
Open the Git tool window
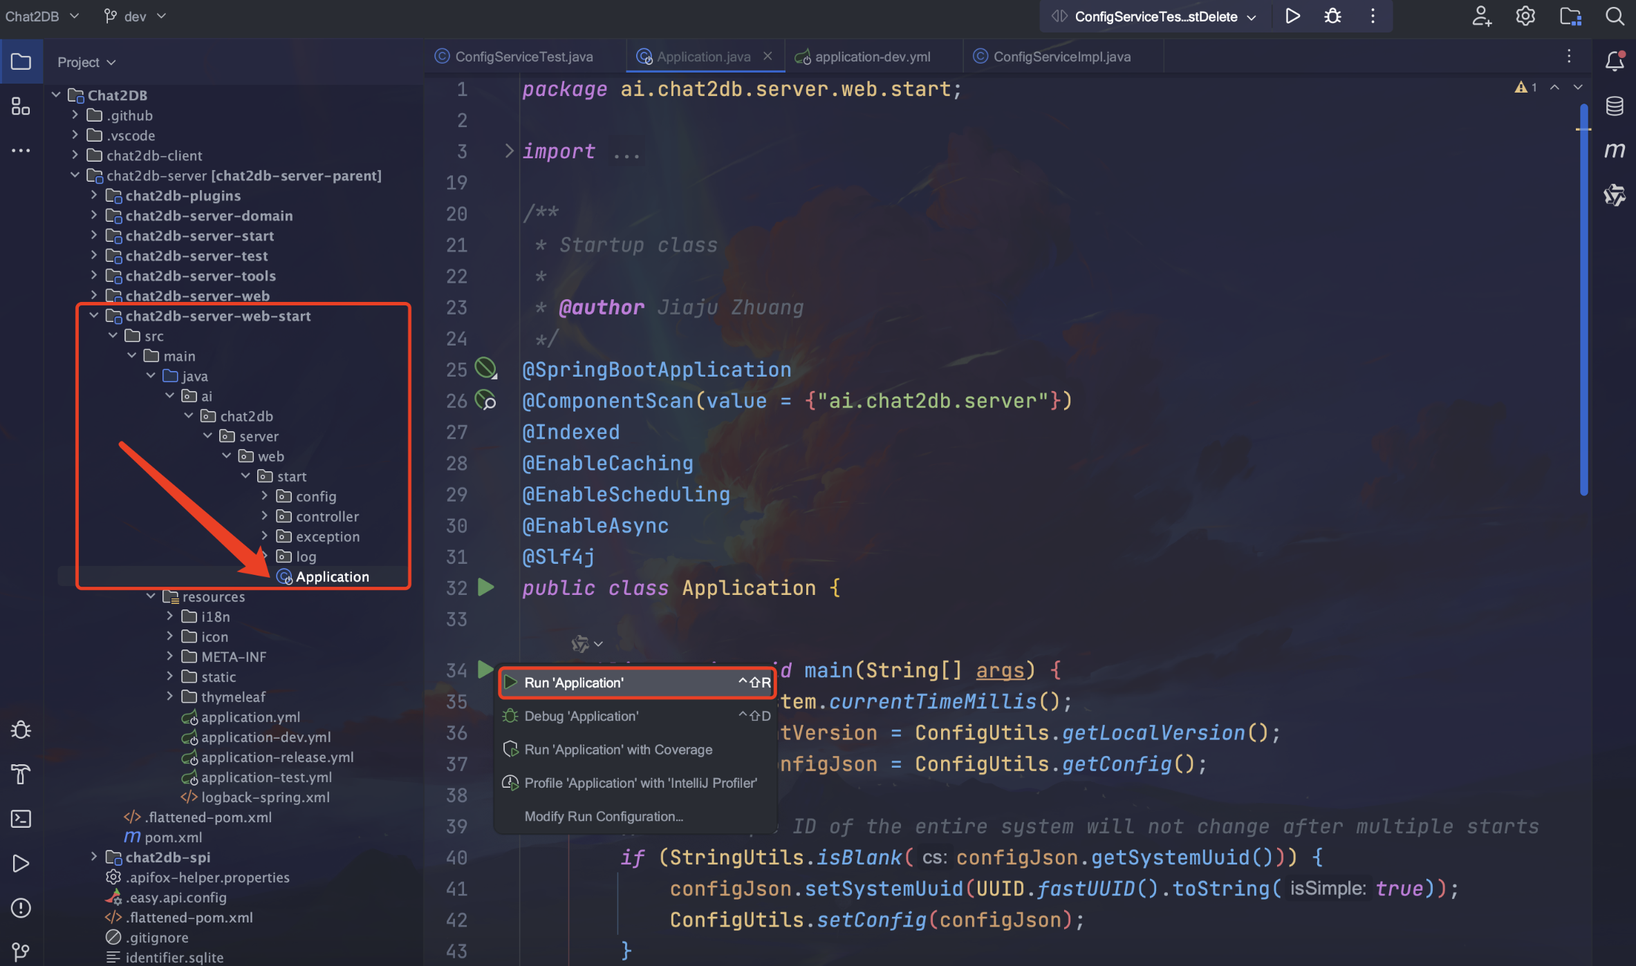21,951
